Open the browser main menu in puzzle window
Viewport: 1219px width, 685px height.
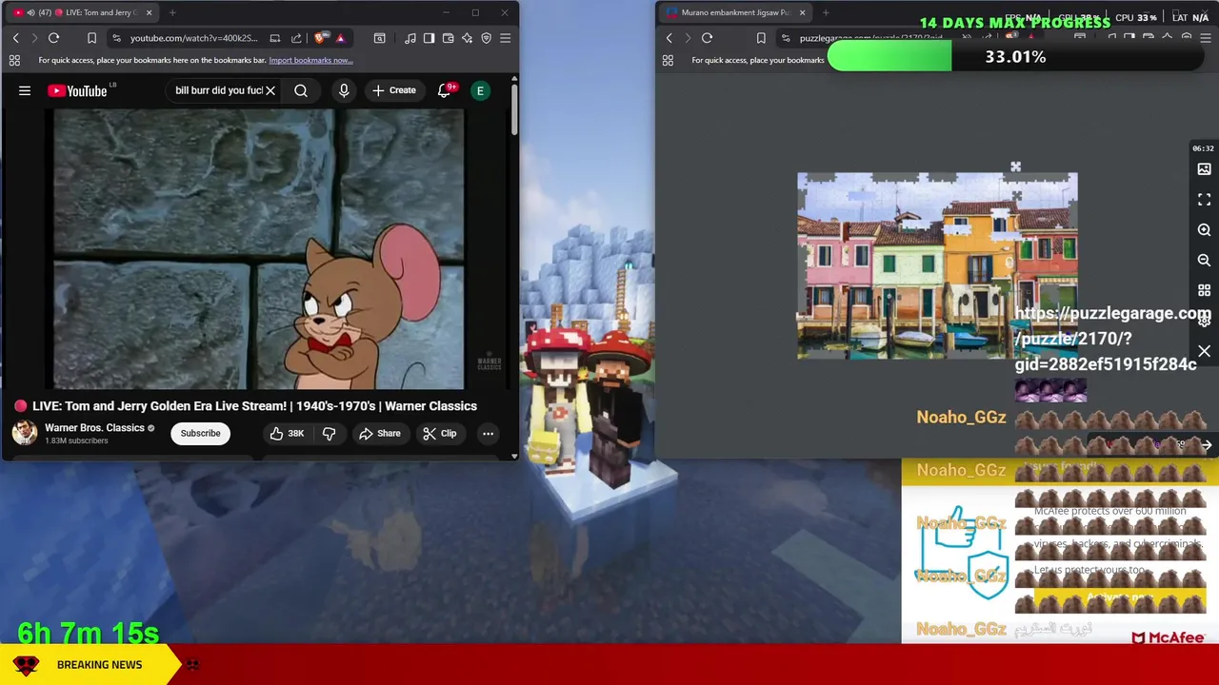(x=1206, y=38)
